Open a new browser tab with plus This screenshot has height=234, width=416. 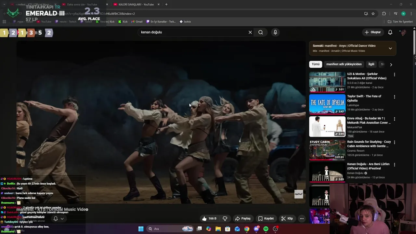tap(166, 5)
